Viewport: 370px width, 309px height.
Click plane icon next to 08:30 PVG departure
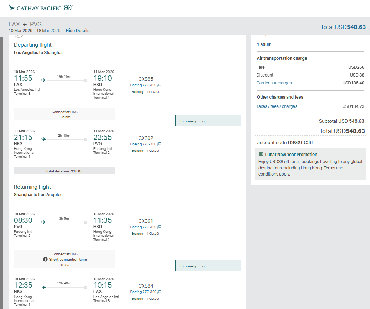tap(44, 222)
